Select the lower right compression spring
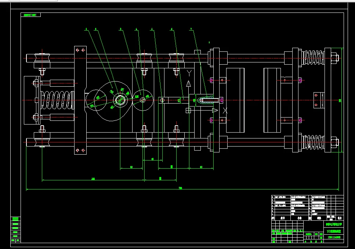Screen dimensions: 355x249 pos(313,142)
